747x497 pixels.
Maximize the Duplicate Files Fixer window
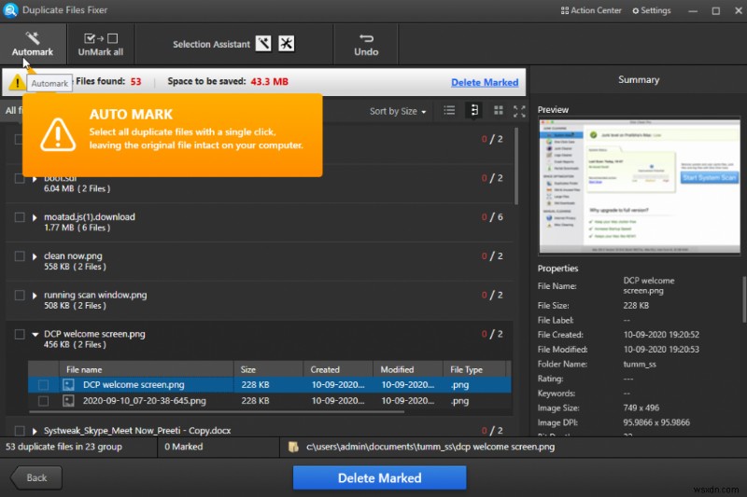point(715,10)
